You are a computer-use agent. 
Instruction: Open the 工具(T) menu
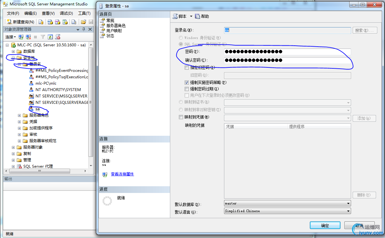pyautogui.click(x=84, y=13)
